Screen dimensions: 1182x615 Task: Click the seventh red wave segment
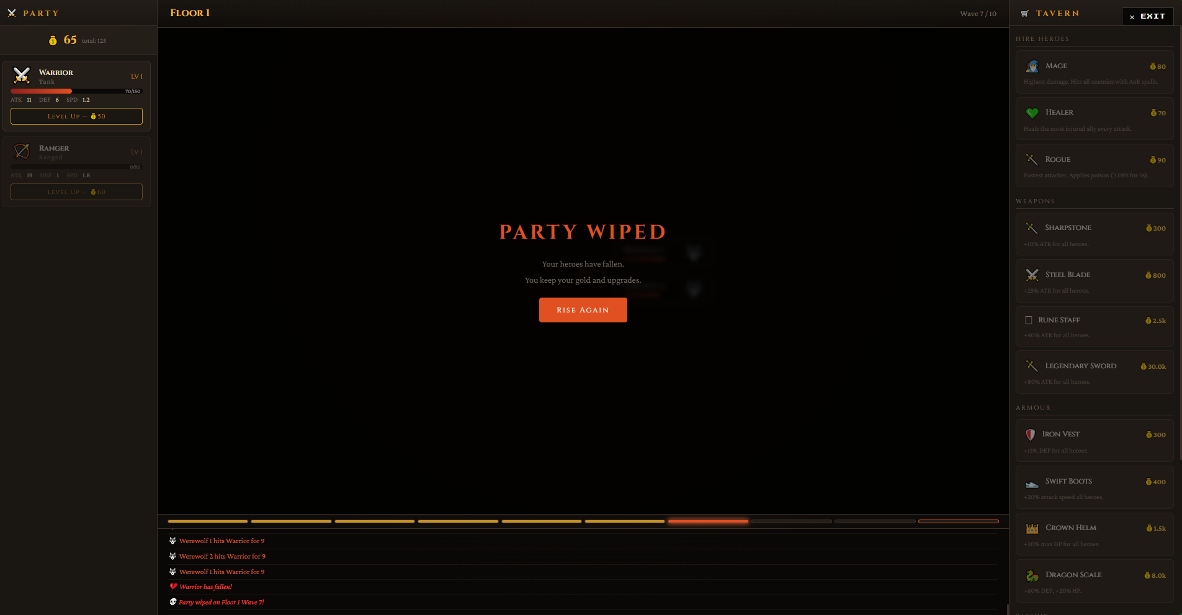tap(708, 521)
